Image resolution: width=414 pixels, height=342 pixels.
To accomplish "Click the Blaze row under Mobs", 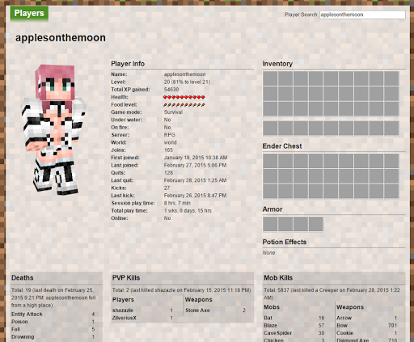I will click(x=294, y=326).
